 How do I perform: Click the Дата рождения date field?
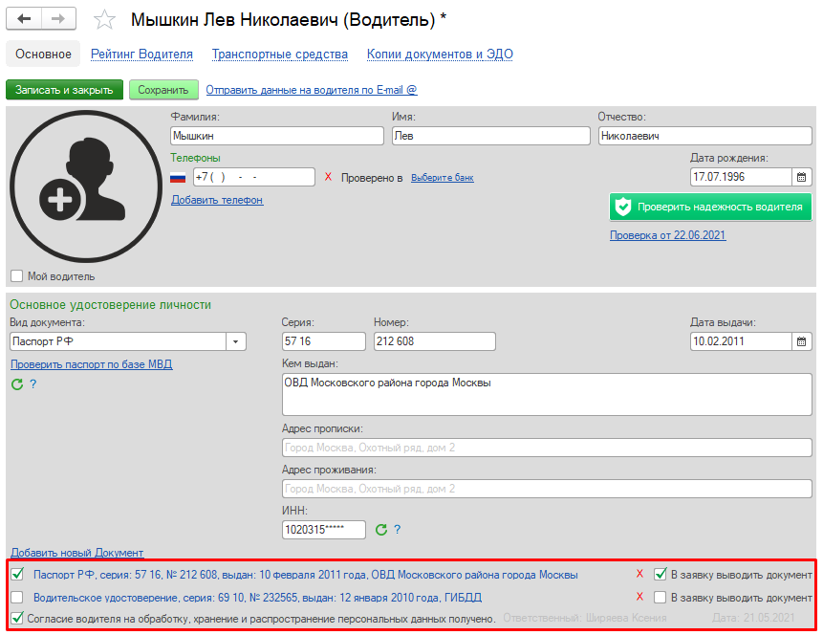click(x=741, y=177)
